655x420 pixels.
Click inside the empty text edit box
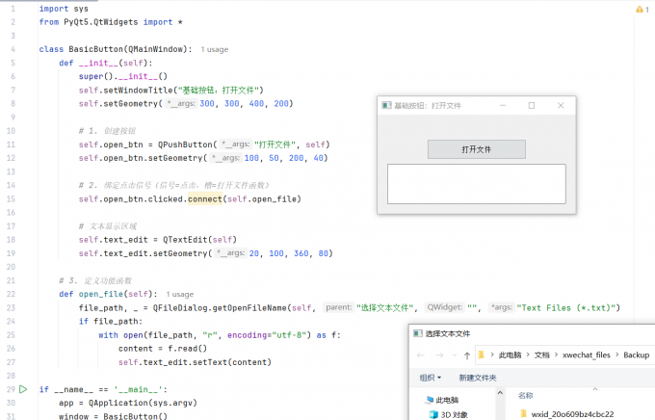(x=477, y=184)
